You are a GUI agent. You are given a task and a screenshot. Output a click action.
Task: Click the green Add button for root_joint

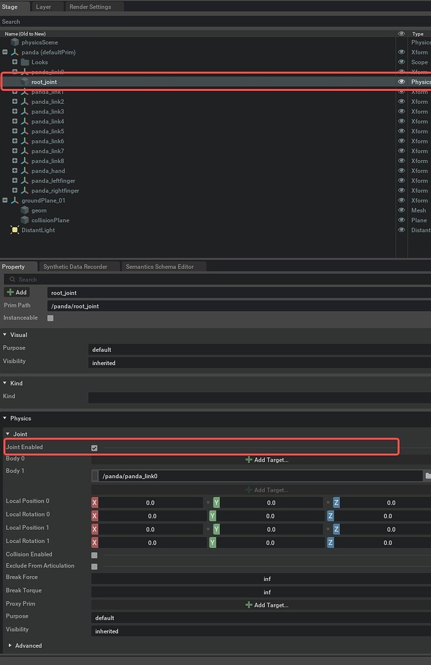click(17, 292)
